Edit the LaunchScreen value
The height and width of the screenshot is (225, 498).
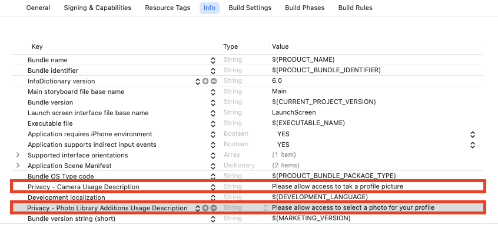[x=294, y=113]
